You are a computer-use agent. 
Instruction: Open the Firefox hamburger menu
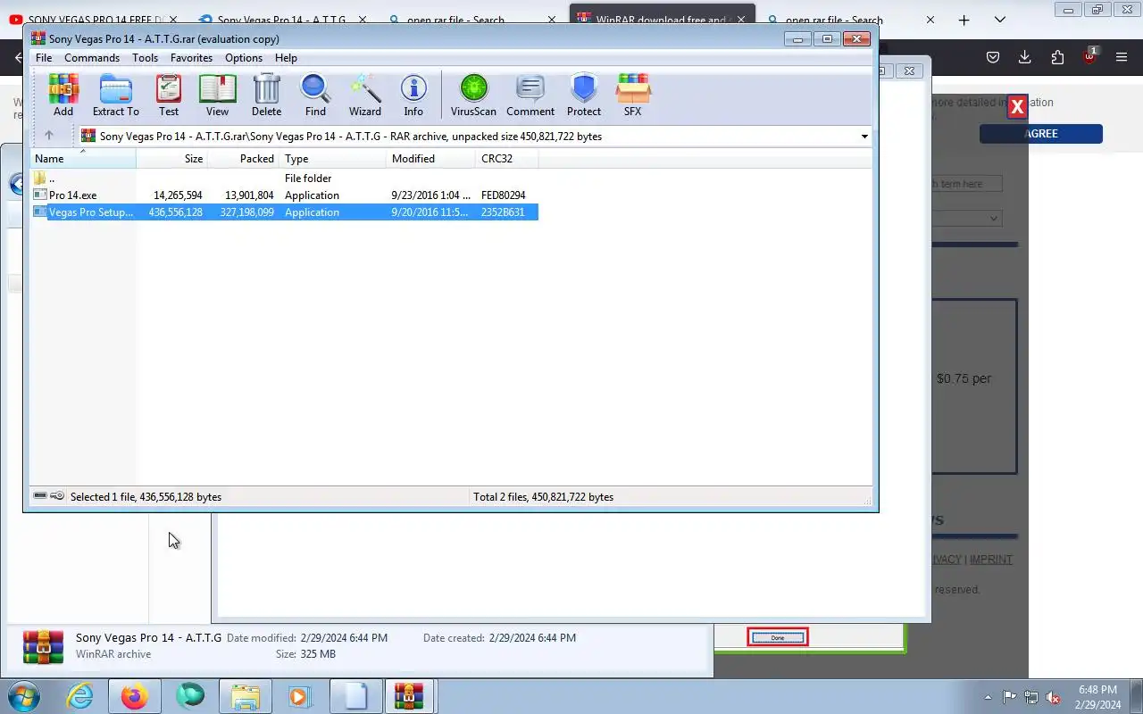1122,57
